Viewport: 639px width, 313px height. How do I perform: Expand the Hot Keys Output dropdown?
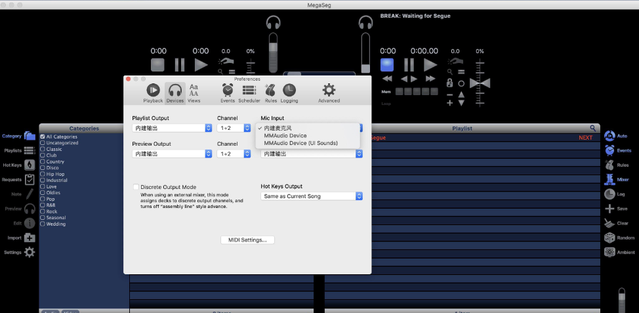click(312, 196)
